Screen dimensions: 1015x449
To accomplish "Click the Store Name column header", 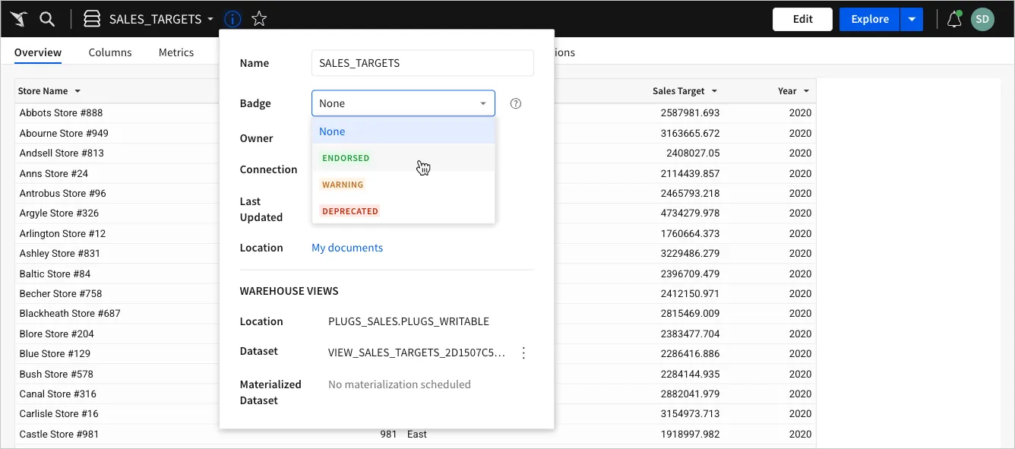I will point(43,91).
